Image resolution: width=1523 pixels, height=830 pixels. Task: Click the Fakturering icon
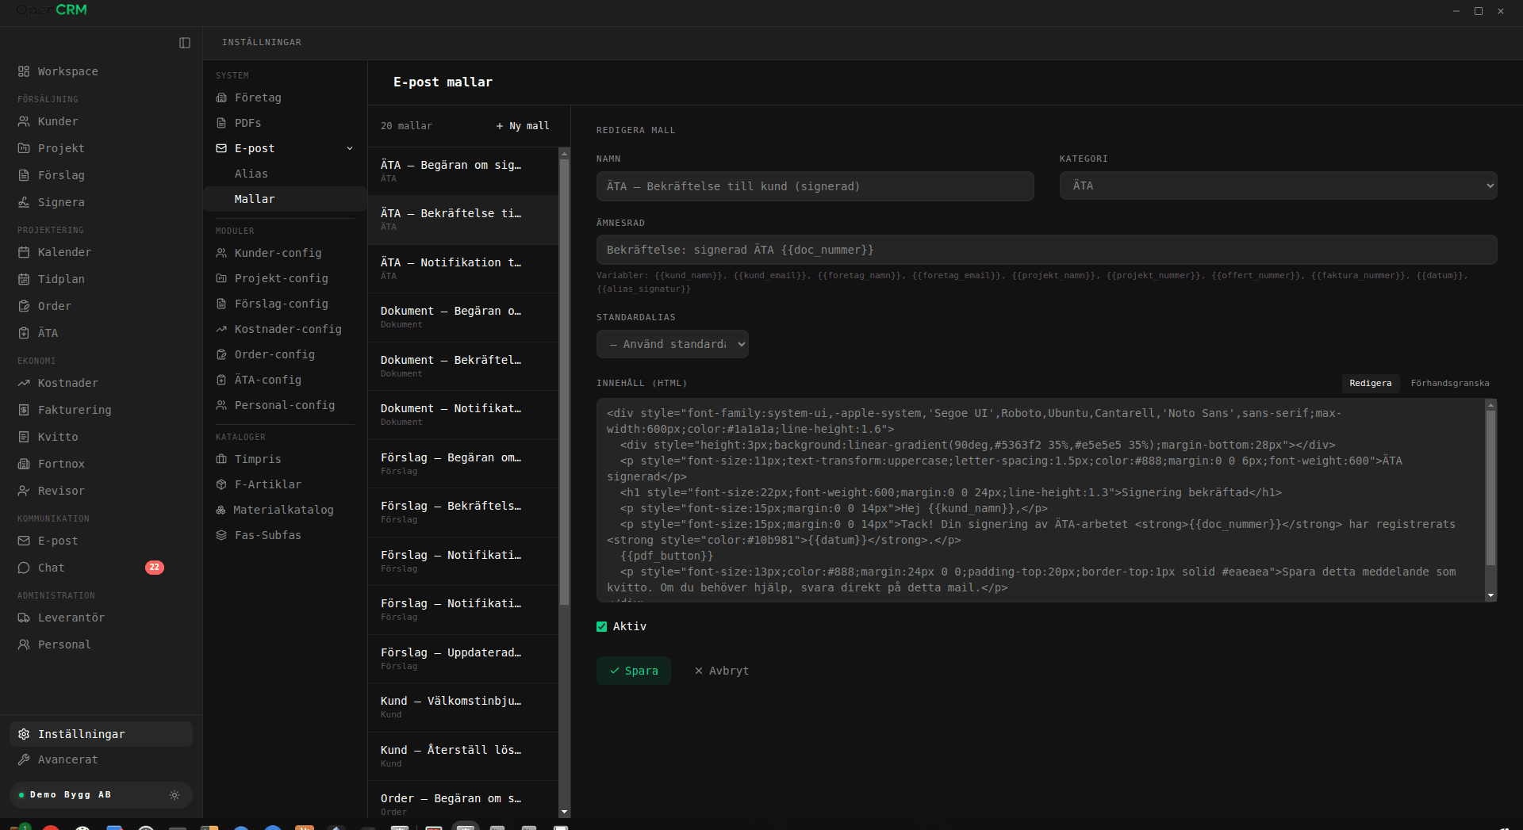(x=24, y=410)
